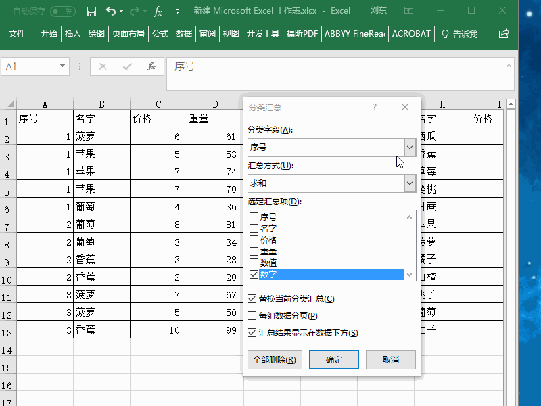The width and height of the screenshot is (541, 406).
Task: Open the 汇总方式 dropdown showing 求和
Action: point(410,183)
